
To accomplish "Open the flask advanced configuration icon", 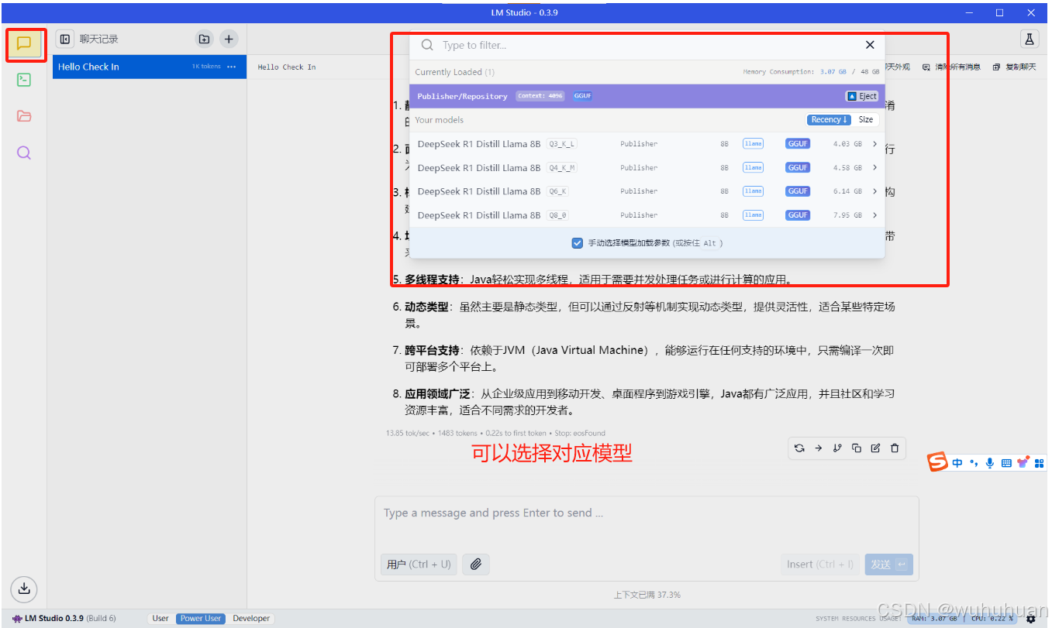I will tap(1030, 39).
